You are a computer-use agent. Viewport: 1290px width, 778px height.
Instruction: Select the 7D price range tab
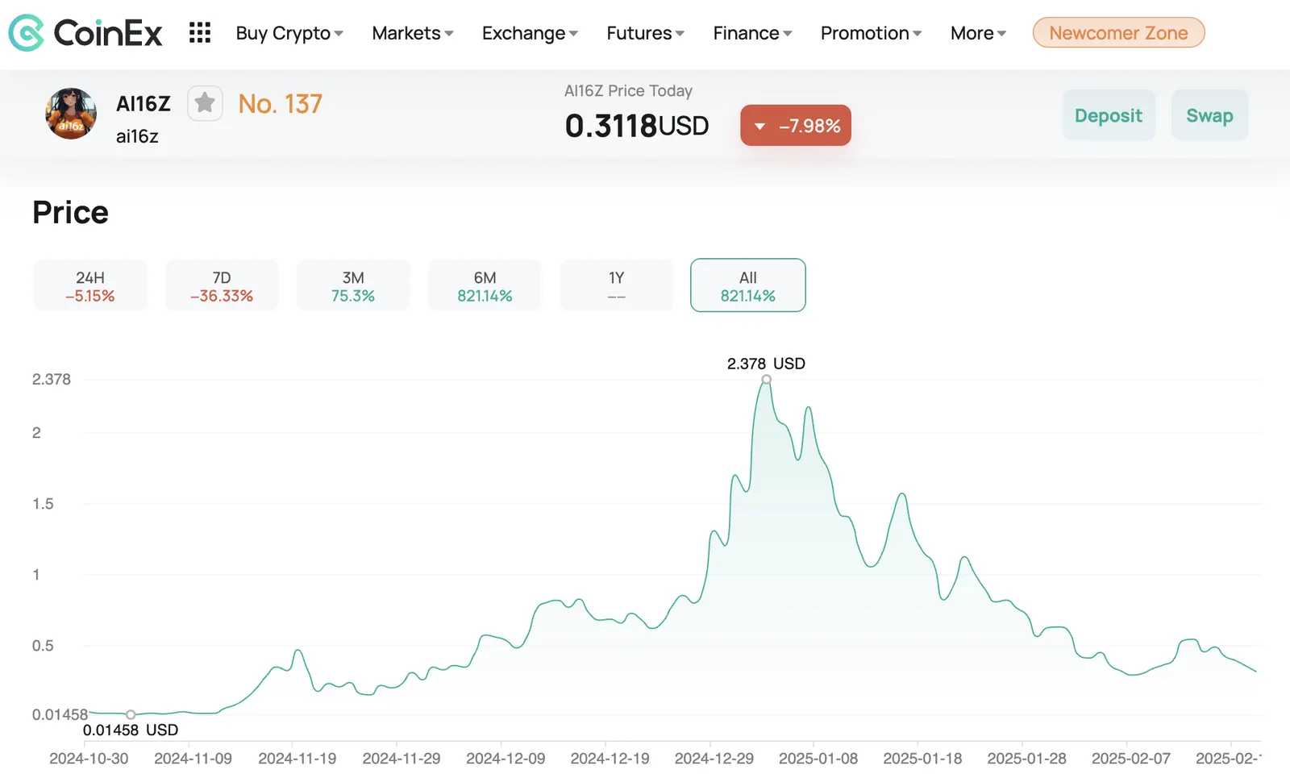222,285
